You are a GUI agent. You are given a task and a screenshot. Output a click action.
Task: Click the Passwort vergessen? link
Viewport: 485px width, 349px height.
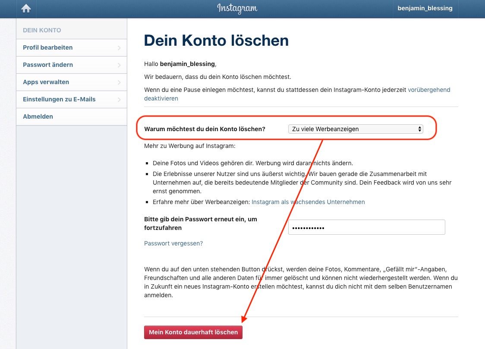pyautogui.click(x=173, y=243)
